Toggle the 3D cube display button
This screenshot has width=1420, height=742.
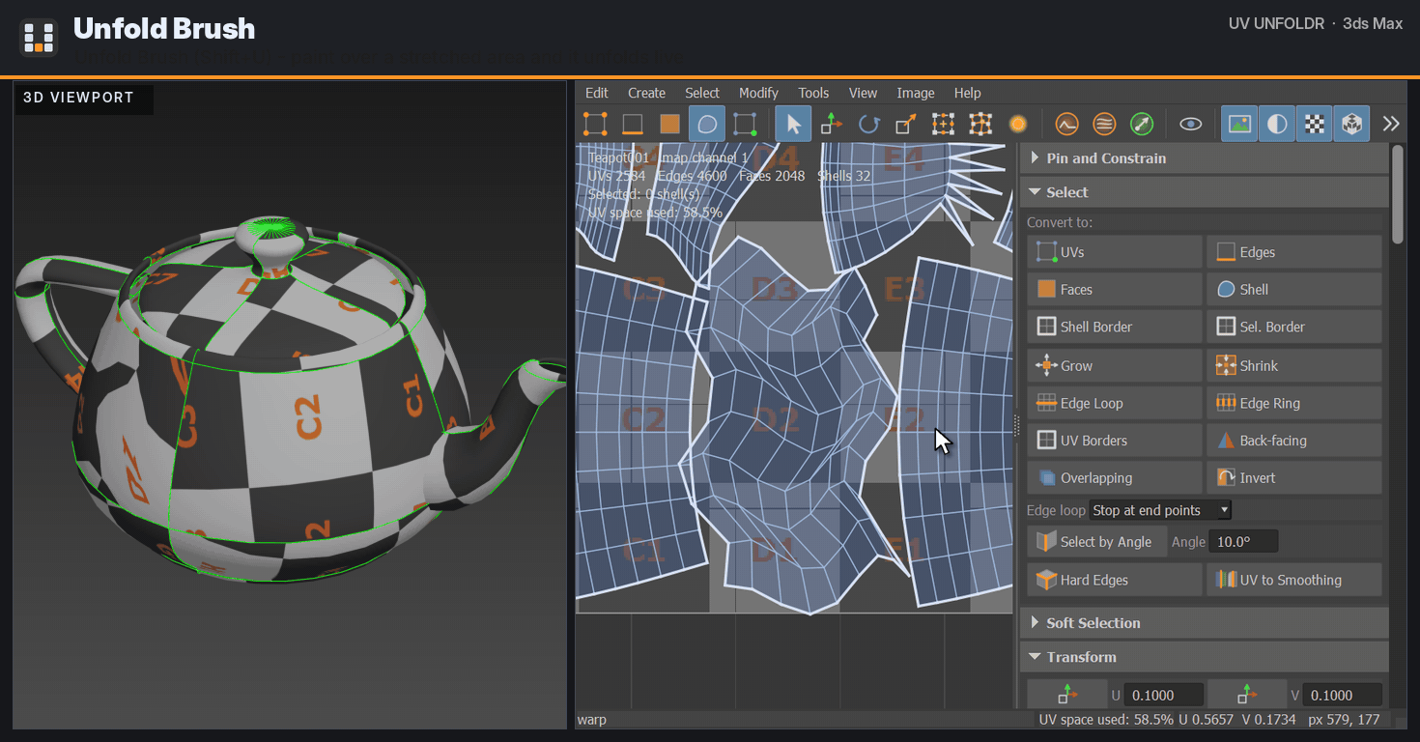pos(1352,124)
